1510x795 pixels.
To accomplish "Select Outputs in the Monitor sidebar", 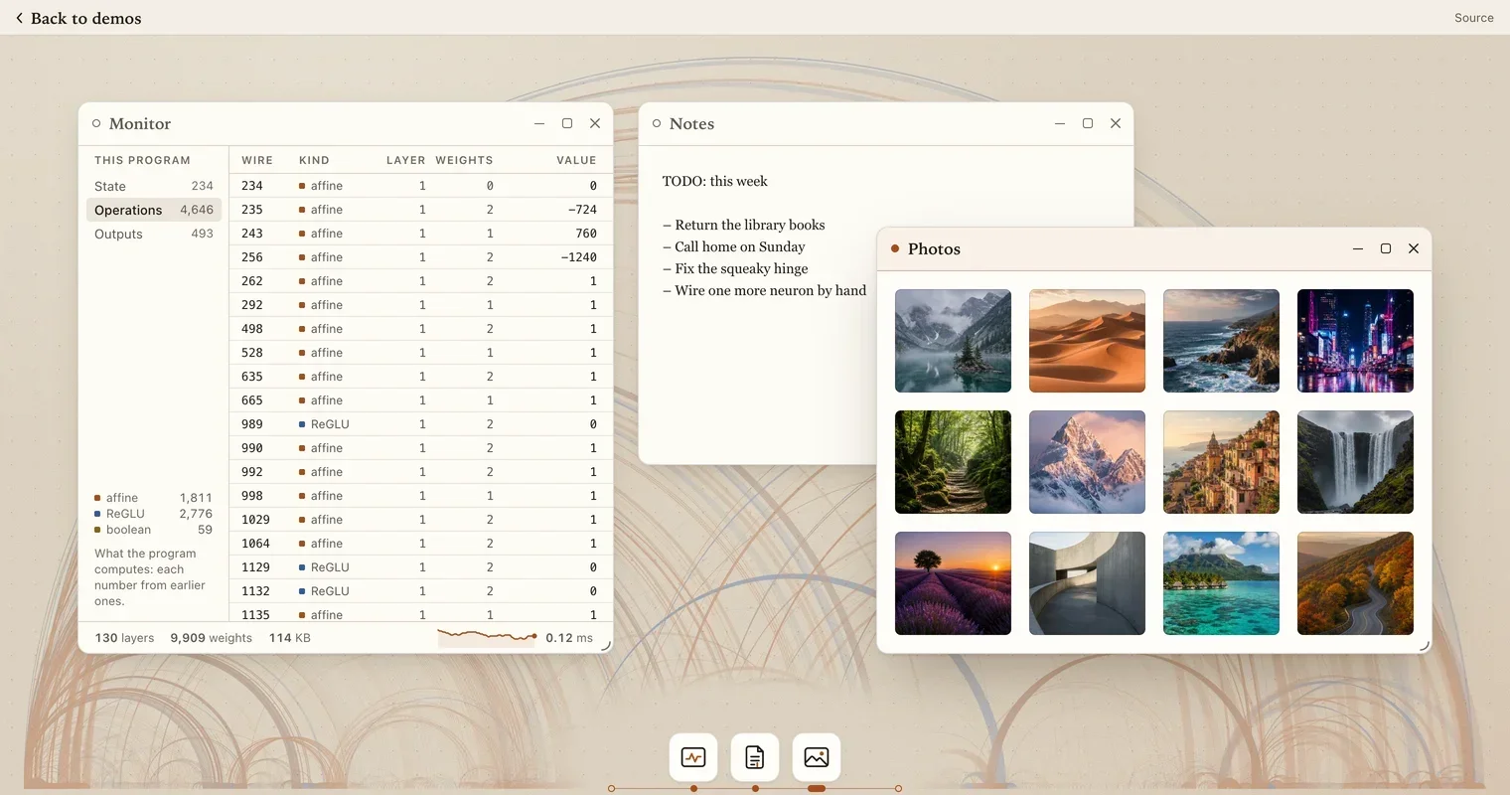I will (x=154, y=234).
